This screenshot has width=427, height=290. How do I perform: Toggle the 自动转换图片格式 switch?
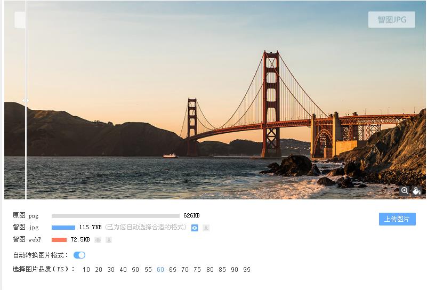point(79,255)
